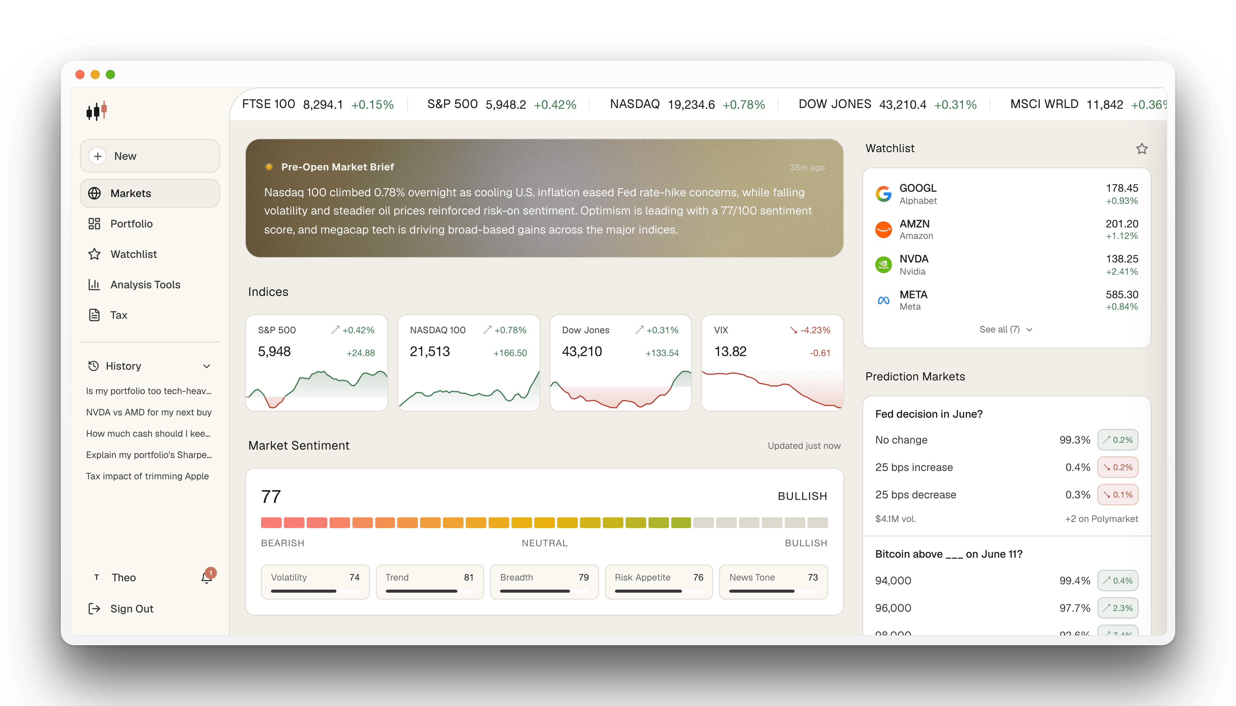This screenshot has width=1236, height=706.
Task: Open history 'NVDA vs AMD for my next buy'
Action: click(148, 412)
